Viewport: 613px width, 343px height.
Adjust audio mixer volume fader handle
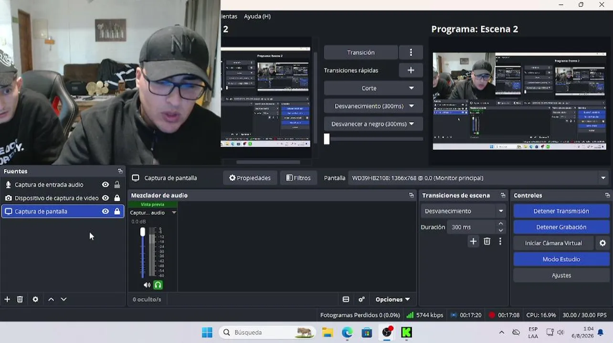pos(142,232)
